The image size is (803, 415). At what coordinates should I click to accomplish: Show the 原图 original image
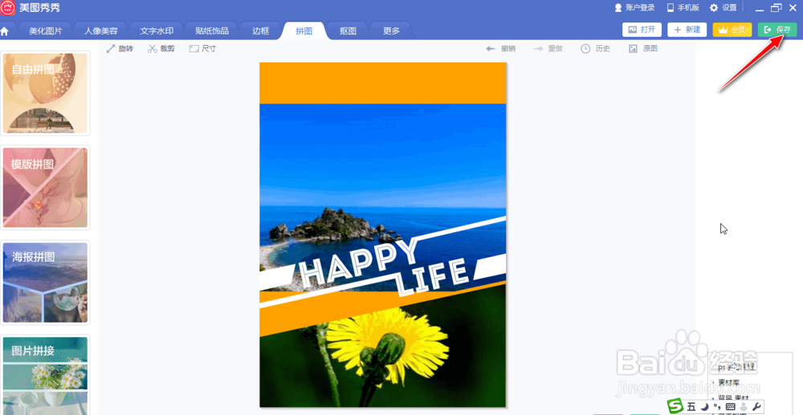642,49
